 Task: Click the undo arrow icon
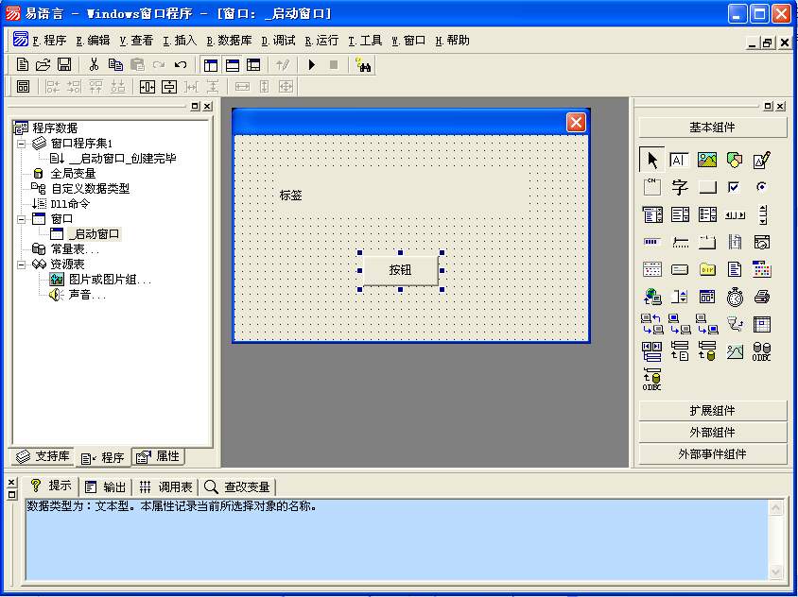[181, 65]
